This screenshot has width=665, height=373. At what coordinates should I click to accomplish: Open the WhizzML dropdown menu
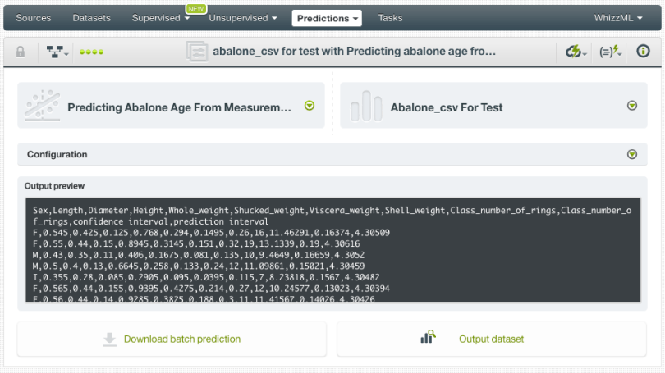tap(618, 18)
